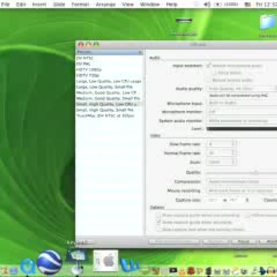Select the DV PAL preset
Image resolution: width=277 pixels, height=277 pixels.
point(109,64)
